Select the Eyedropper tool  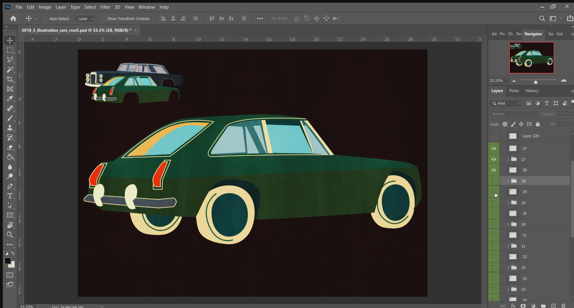click(x=10, y=99)
